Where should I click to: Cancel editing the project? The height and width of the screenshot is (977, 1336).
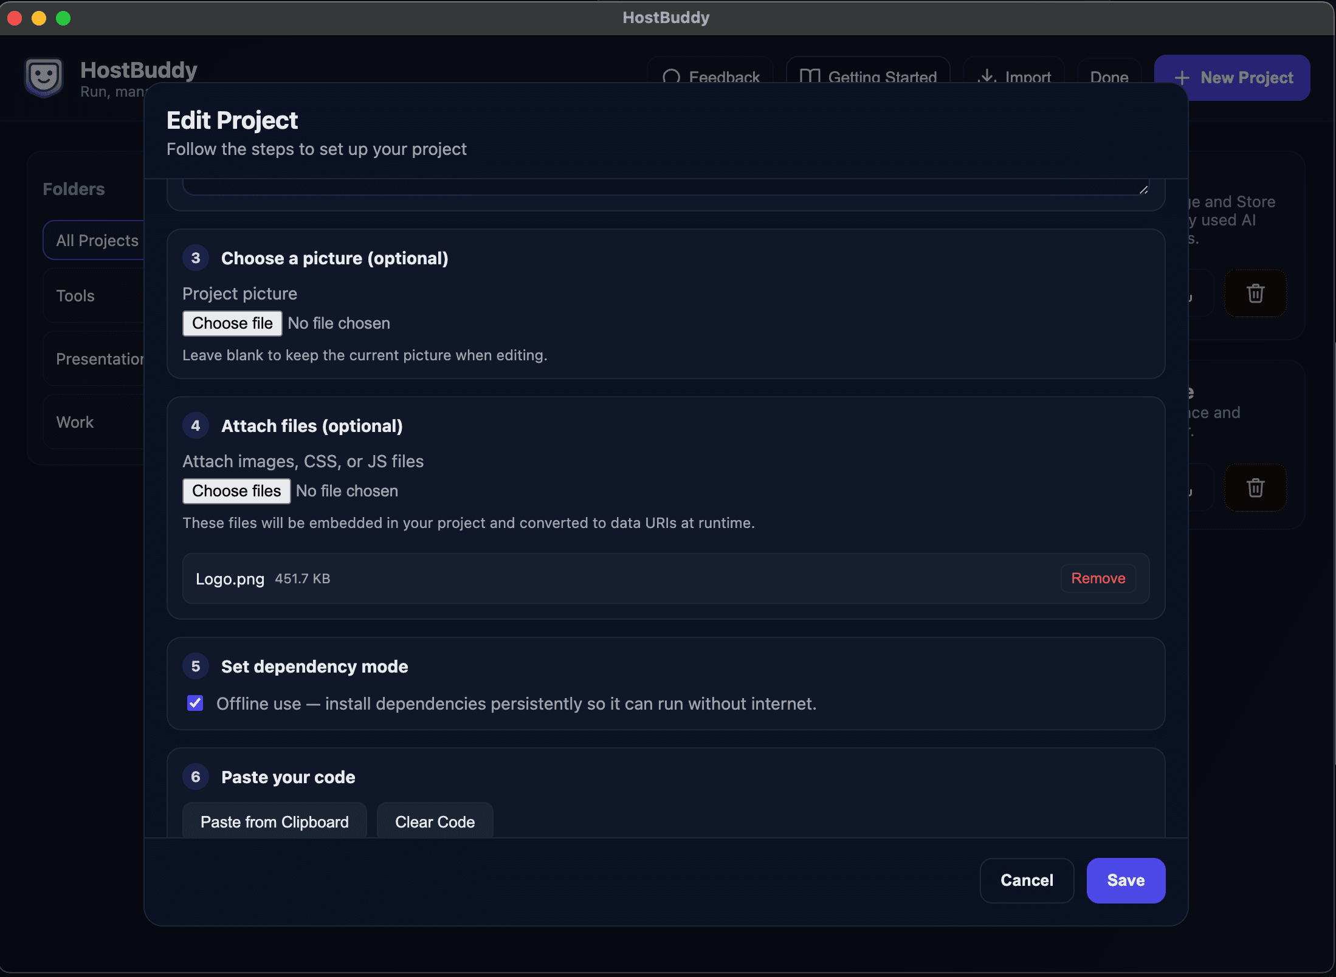click(1026, 880)
